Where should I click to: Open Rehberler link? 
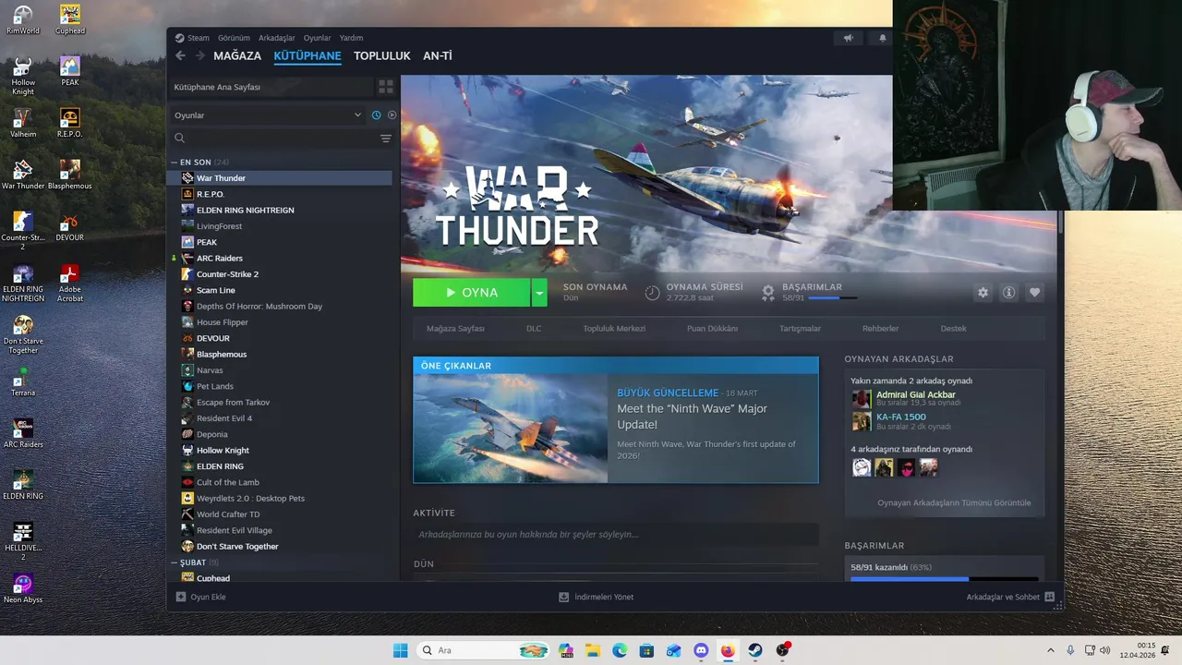[880, 329]
